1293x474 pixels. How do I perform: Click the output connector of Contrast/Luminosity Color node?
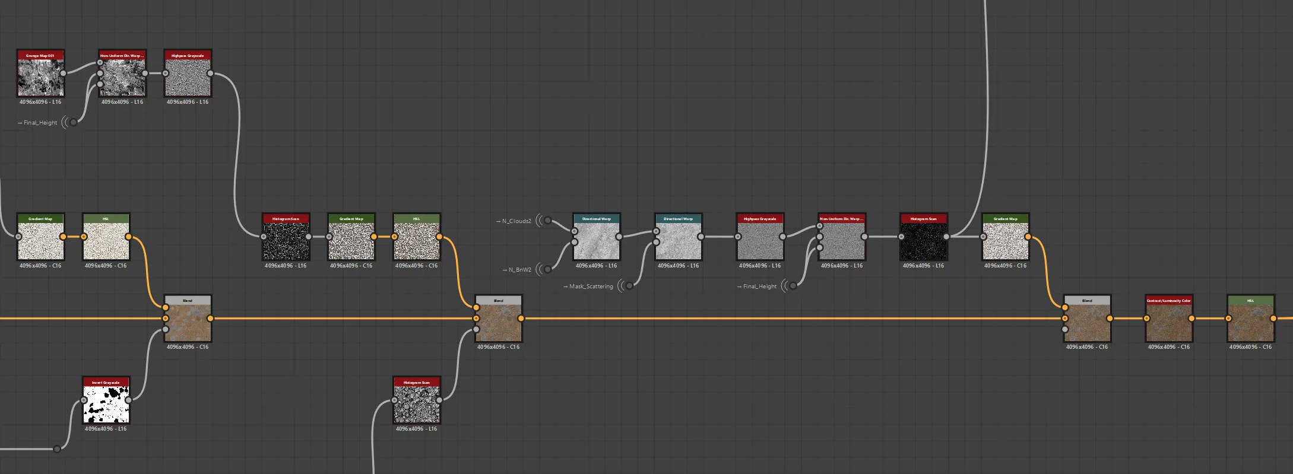tap(1191, 319)
